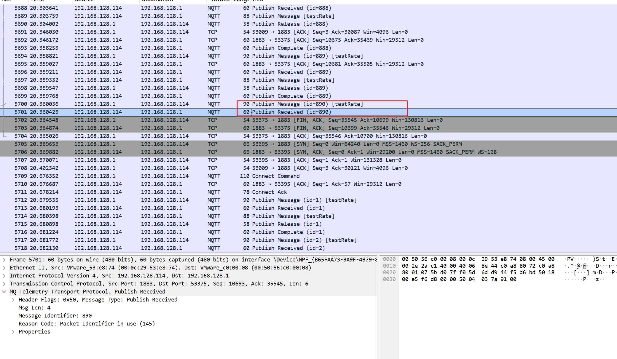This screenshot has height=359, width=617.
Task: Expand the Internet Protocol Version 4 node
Action: (4, 276)
